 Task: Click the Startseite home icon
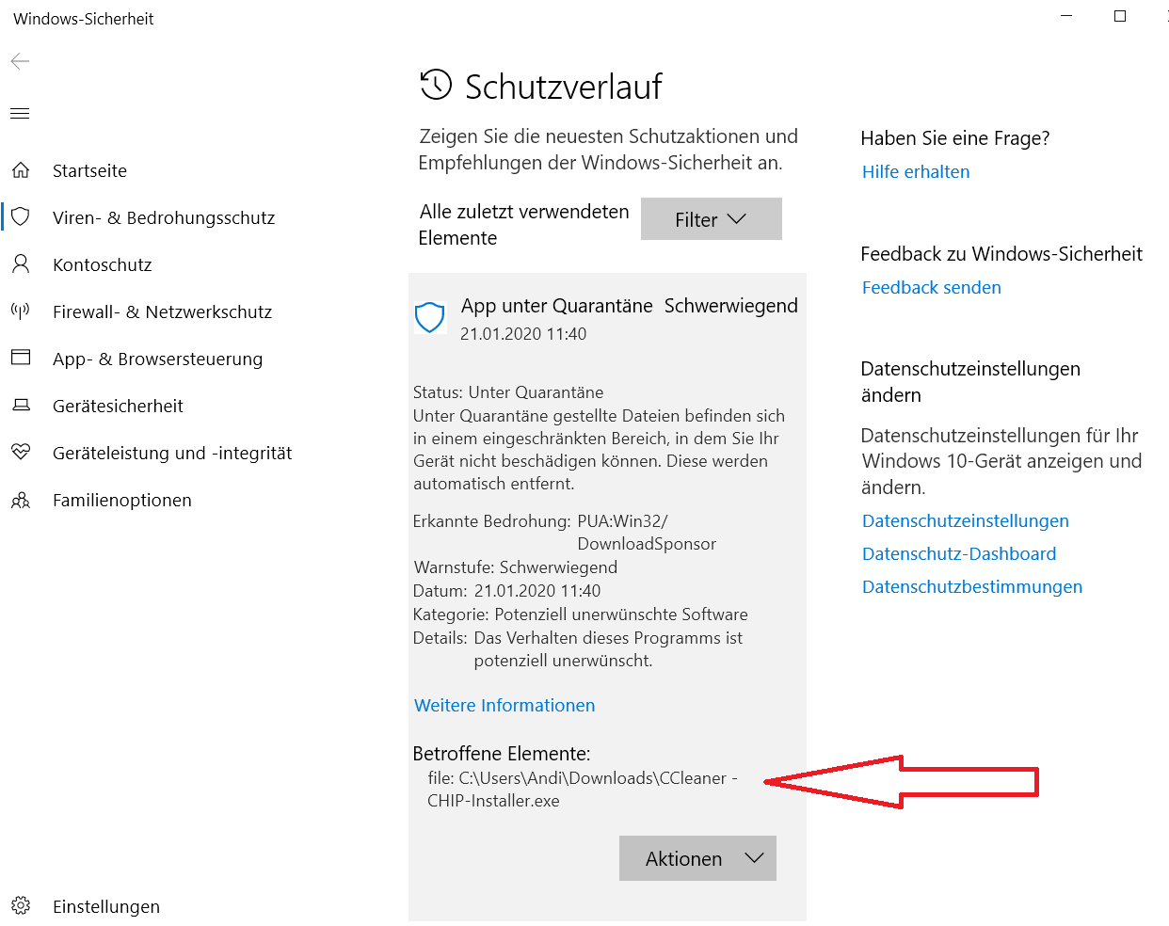[21, 170]
